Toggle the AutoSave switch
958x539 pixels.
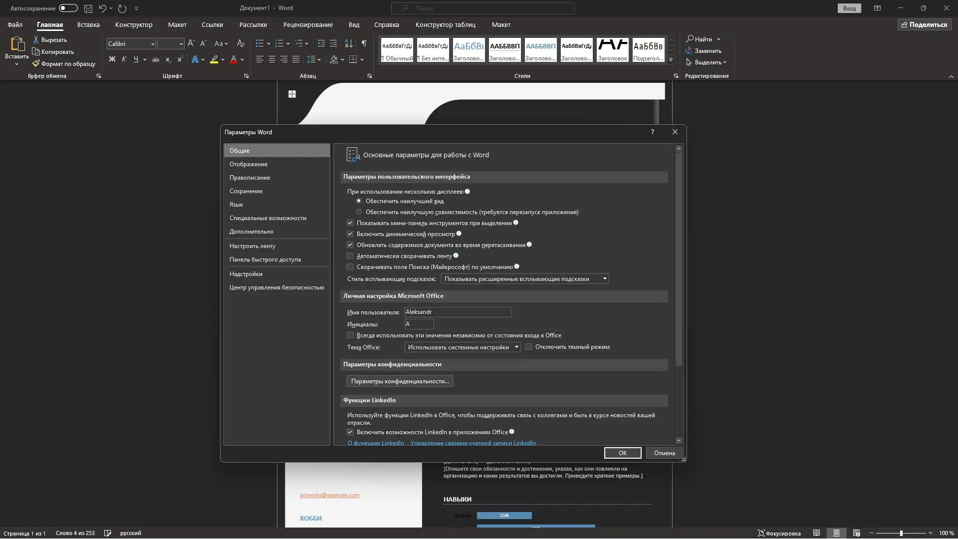coord(68,8)
